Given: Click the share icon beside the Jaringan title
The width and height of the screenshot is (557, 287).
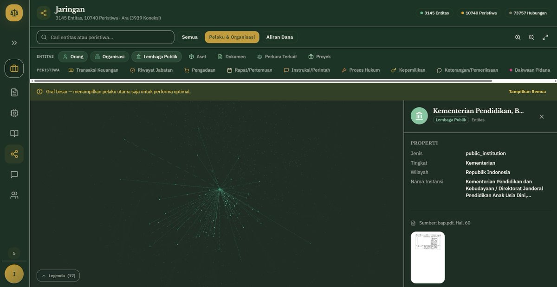Looking at the screenshot, I should (x=42, y=12).
